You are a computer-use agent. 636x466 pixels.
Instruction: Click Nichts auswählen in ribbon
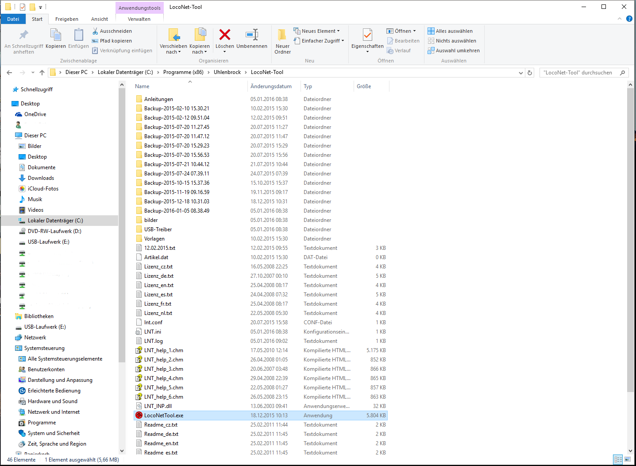click(x=452, y=41)
